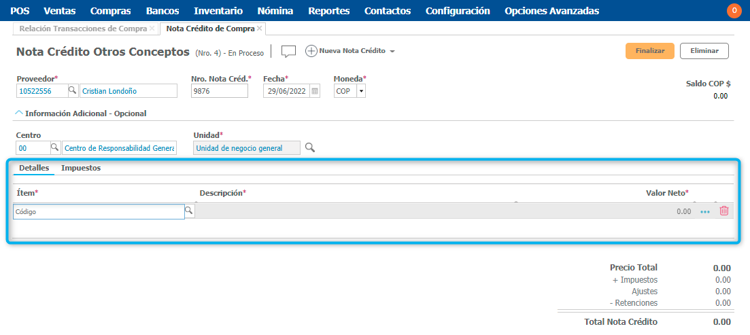Delete the item row with trash icon

point(724,211)
